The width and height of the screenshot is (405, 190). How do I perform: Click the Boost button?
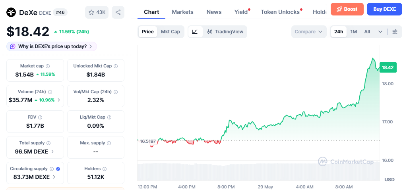[x=347, y=9]
